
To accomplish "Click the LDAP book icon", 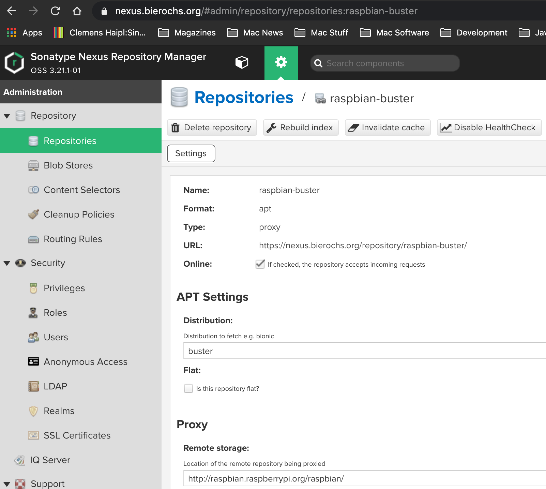I will click(x=33, y=386).
